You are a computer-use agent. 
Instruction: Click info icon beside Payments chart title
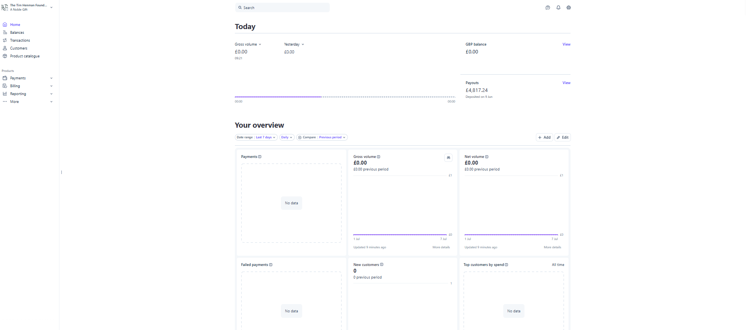(x=260, y=157)
